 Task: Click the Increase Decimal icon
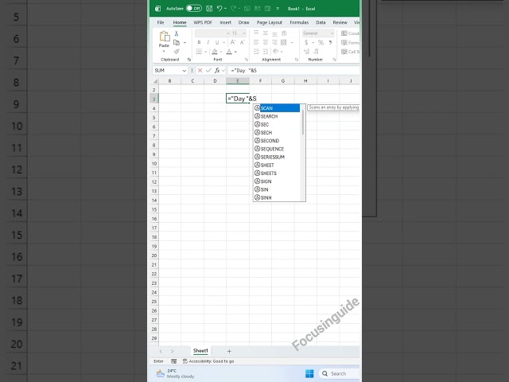point(306,51)
